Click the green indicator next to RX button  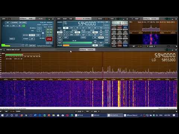(x=24, y=26)
